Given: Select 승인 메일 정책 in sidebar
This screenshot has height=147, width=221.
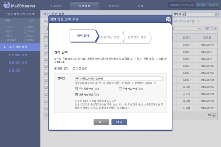Looking at the screenshot, I should (18, 55).
